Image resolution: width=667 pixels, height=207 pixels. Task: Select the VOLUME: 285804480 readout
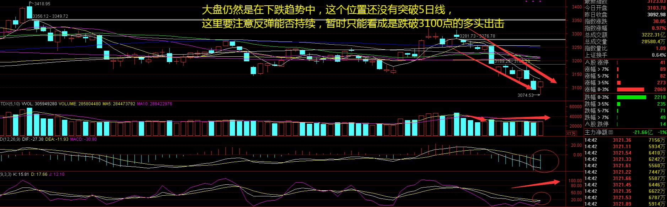click(x=80, y=104)
